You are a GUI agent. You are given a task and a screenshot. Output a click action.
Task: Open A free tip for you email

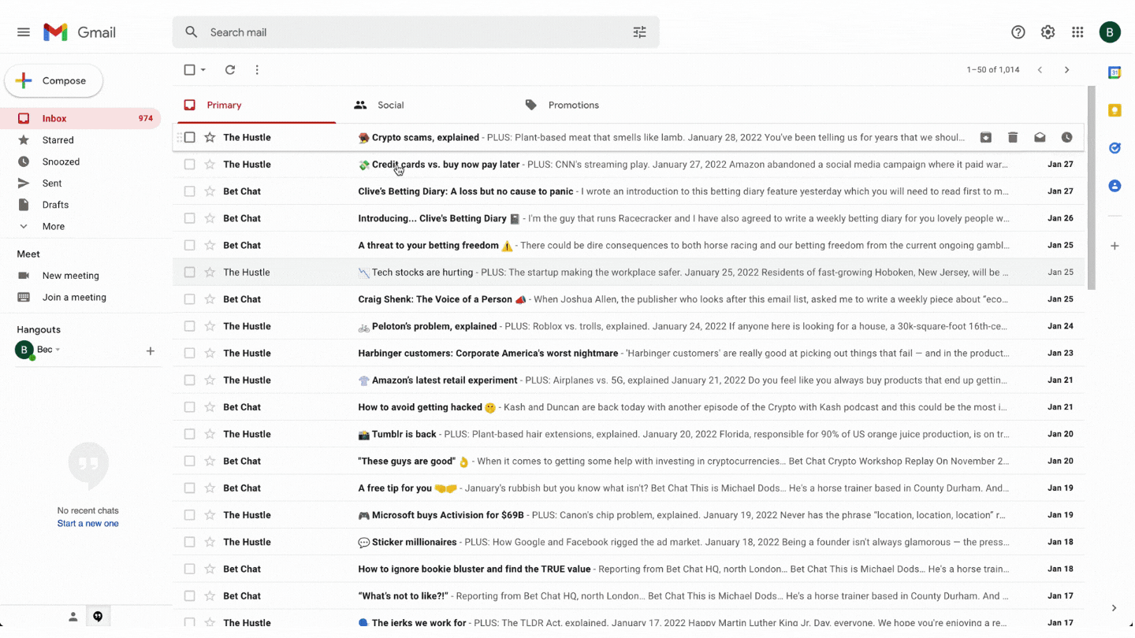(x=628, y=488)
